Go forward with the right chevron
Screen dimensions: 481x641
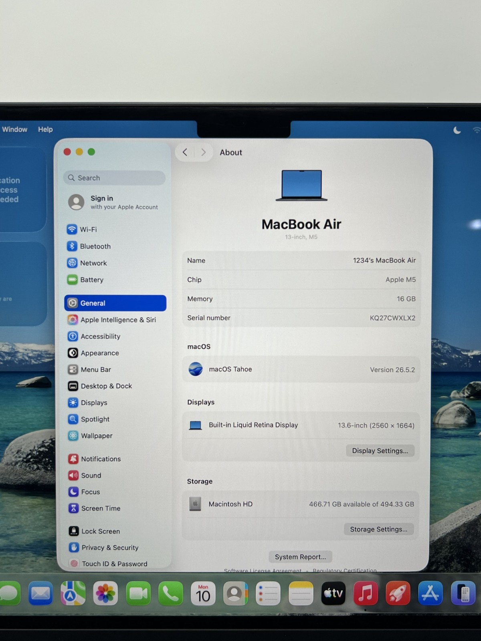(203, 152)
